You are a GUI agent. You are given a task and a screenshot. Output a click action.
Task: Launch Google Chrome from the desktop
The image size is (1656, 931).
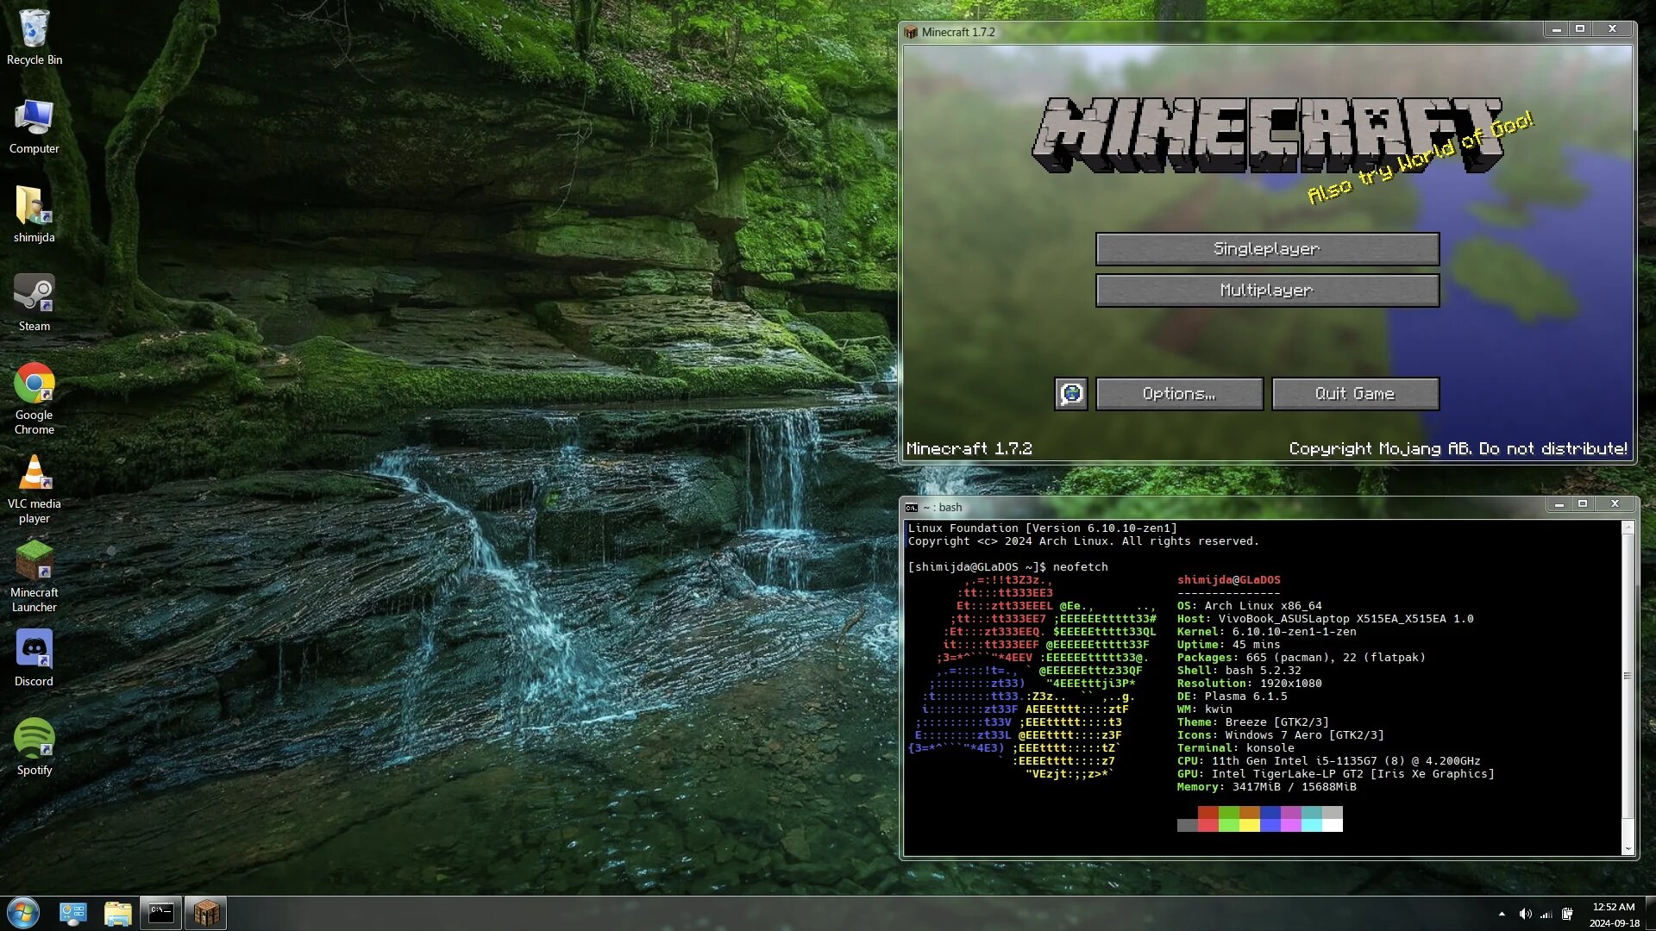coord(34,399)
